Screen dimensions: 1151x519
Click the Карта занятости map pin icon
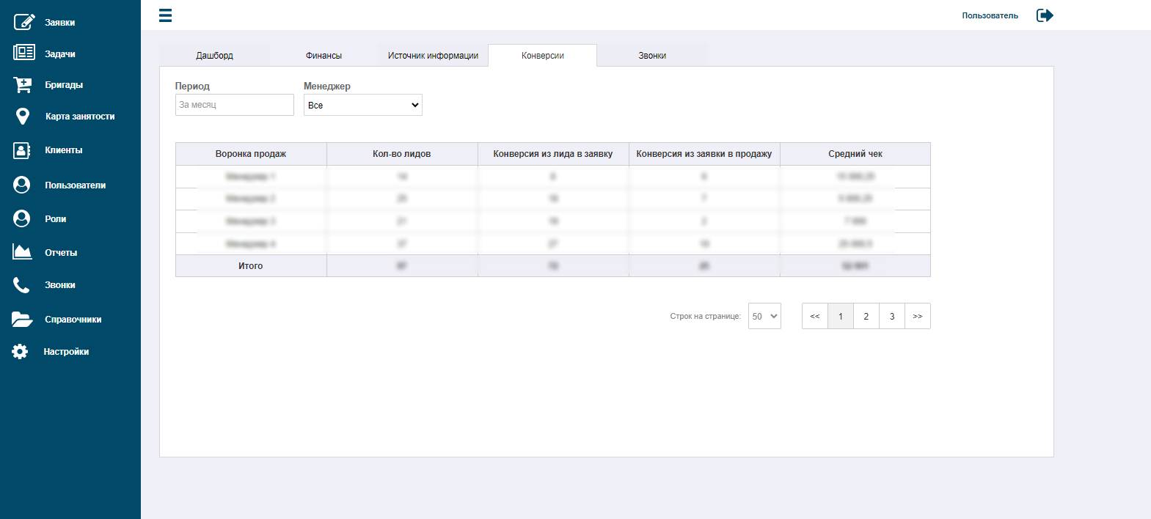point(23,116)
